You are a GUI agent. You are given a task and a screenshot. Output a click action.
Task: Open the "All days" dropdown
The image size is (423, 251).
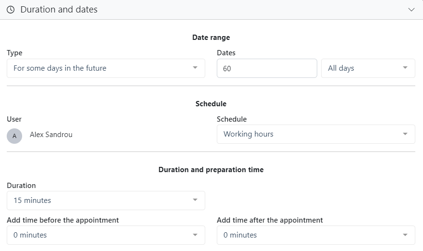point(361,68)
